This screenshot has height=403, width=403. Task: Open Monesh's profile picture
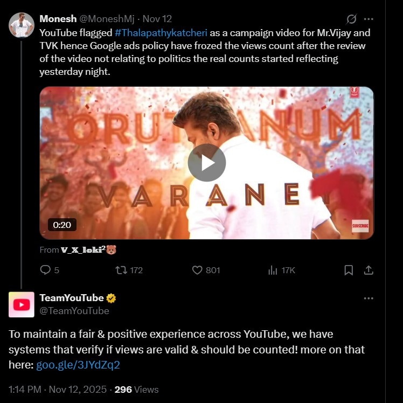22,25
